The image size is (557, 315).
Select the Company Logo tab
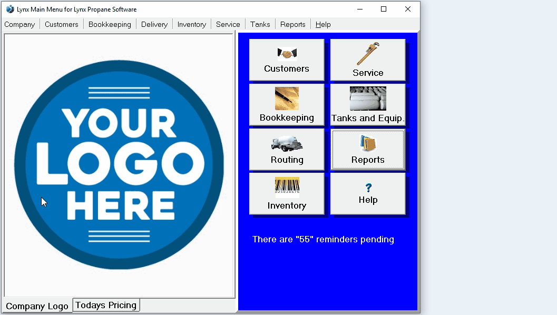(37, 306)
